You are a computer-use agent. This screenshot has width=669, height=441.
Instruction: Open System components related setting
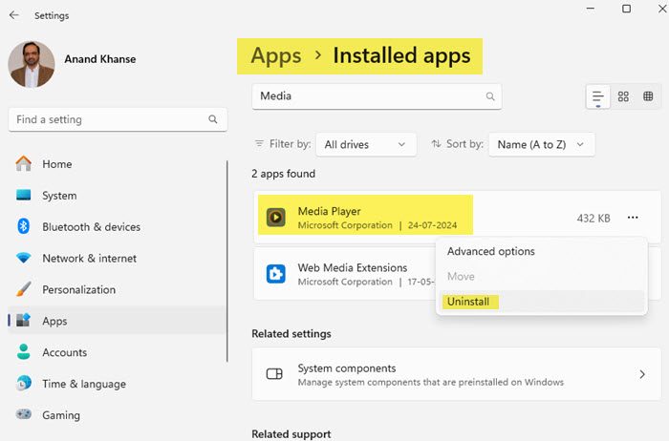point(457,374)
